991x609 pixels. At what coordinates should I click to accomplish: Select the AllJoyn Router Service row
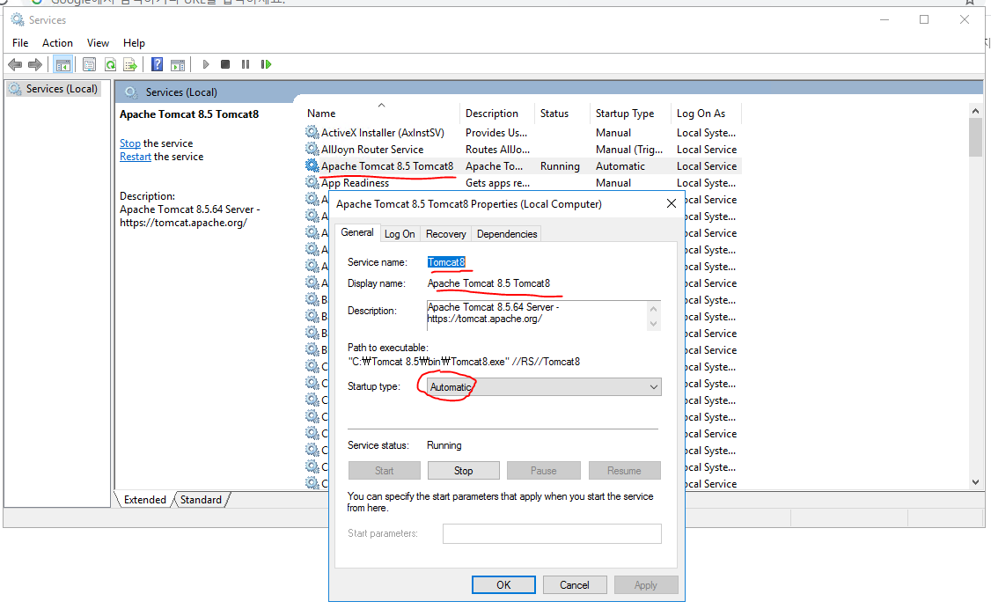[522, 149]
